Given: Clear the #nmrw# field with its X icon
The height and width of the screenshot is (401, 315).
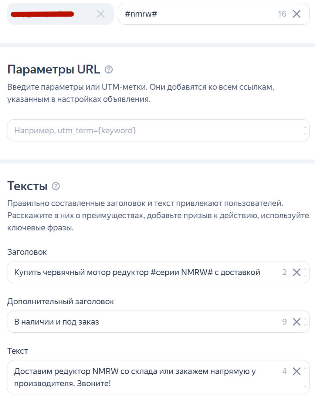Looking at the screenshot, I should (297, 14).
